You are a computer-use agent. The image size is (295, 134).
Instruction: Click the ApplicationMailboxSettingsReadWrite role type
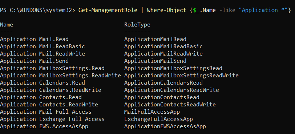click(181, 76)
